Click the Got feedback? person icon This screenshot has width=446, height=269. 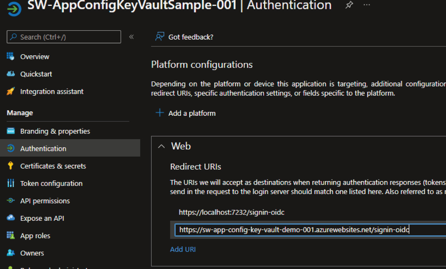pos(160,37)
